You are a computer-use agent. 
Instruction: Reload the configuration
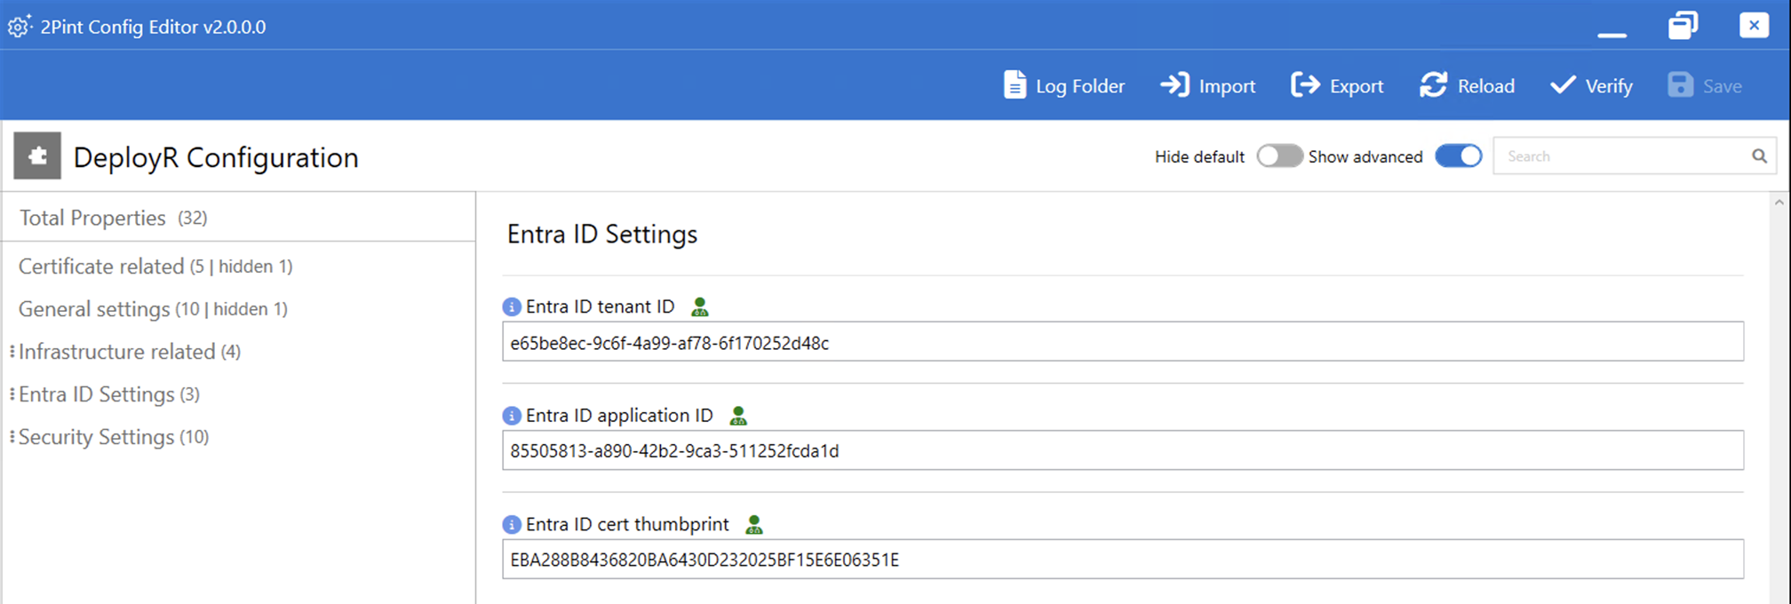click(x=1467, y=85)
